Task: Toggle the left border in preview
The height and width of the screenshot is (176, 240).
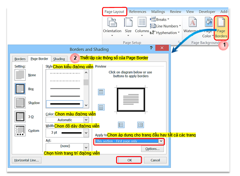Action: point(121,125)
